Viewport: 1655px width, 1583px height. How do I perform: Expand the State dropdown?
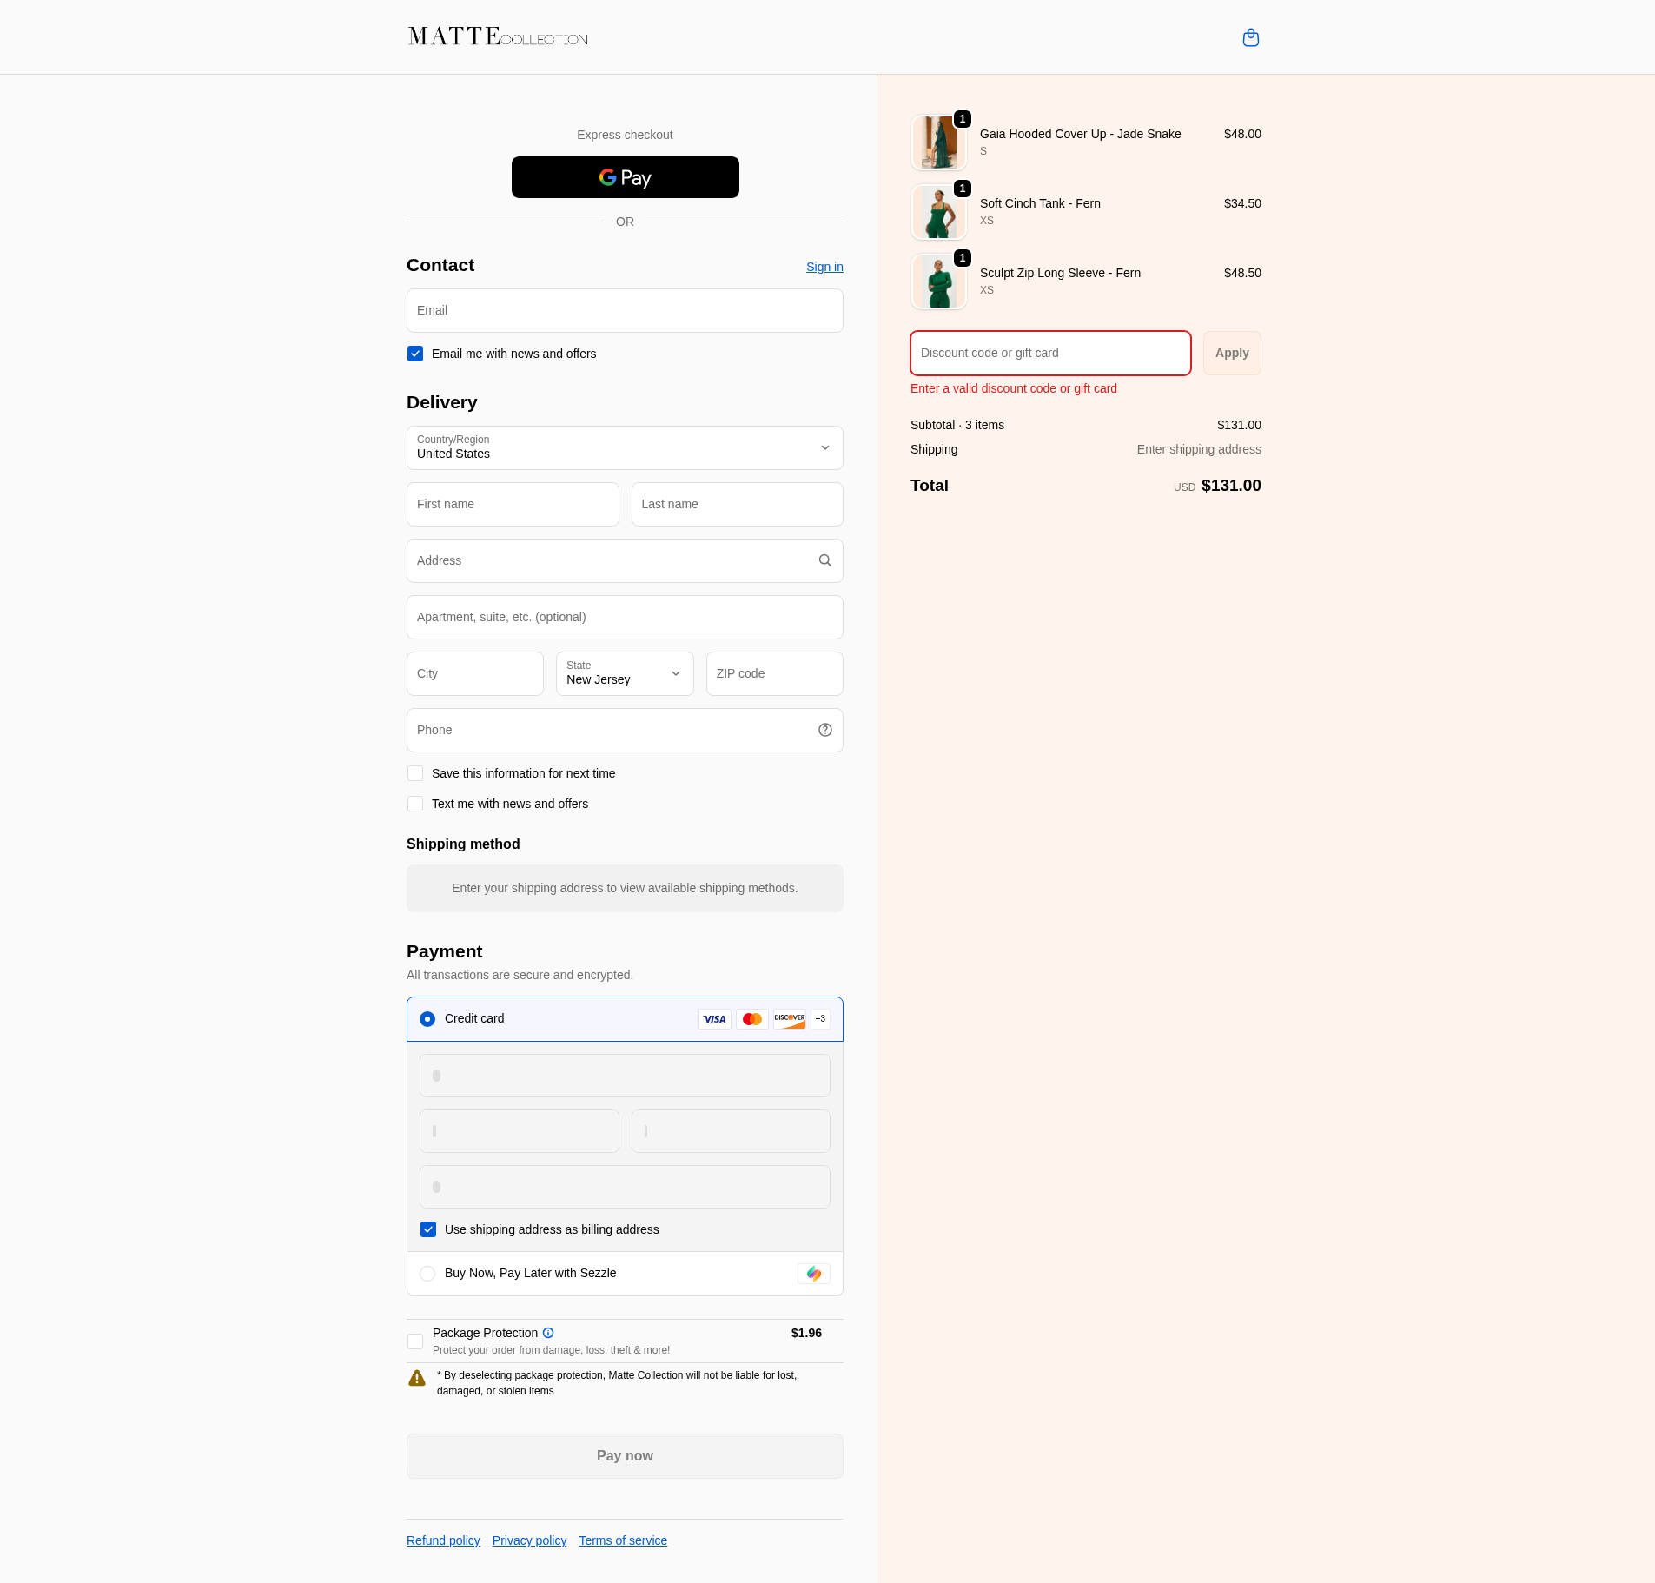click(x=625, y=673)
